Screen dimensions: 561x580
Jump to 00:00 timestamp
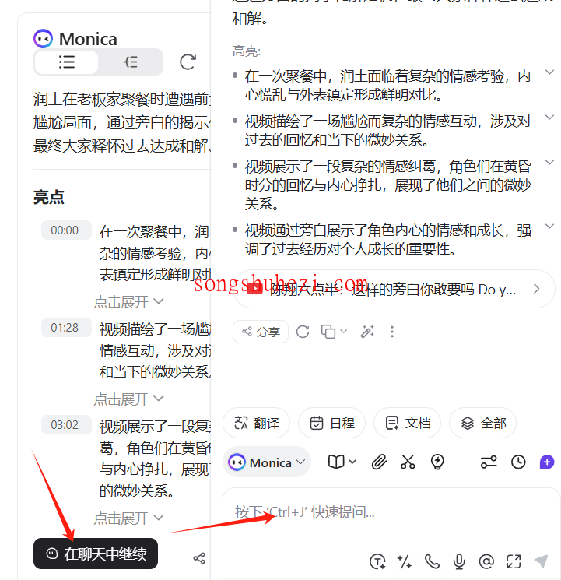coord(65,230)
